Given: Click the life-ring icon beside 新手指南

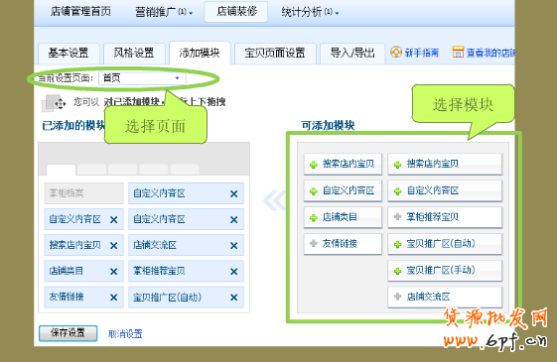Looking at the screenshot, I should point(396,53).
